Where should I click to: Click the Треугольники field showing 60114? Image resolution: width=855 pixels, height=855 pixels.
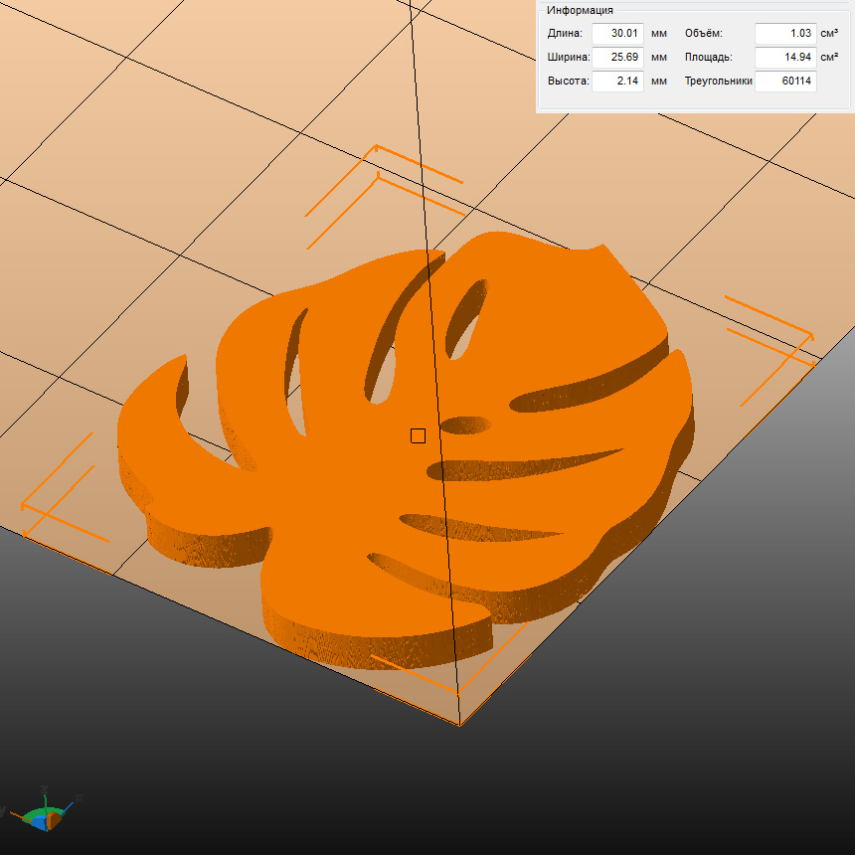(x=784, y=82)
